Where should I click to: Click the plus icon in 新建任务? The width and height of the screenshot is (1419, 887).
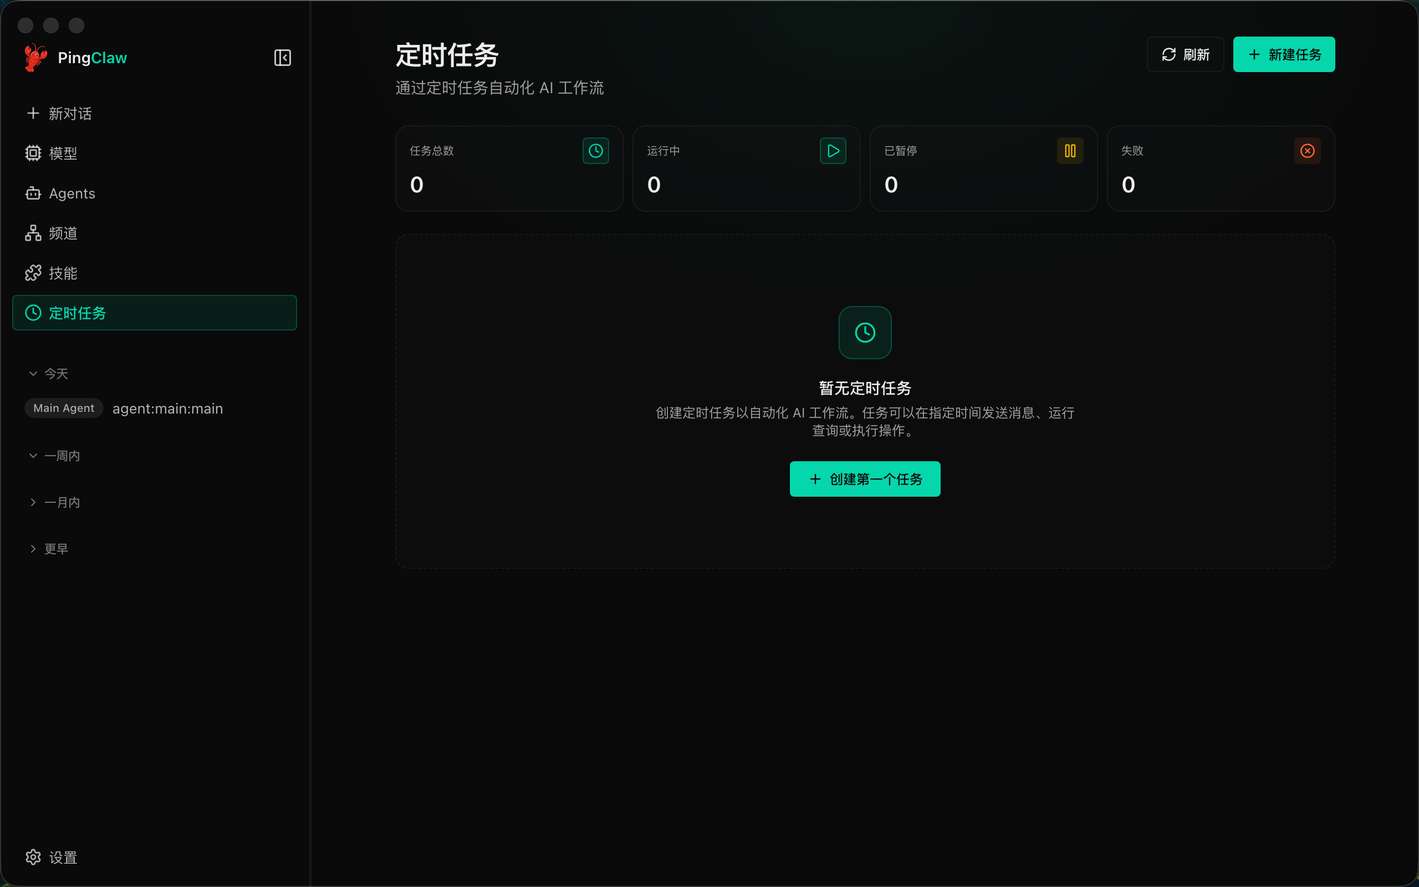coord(1254,54)
